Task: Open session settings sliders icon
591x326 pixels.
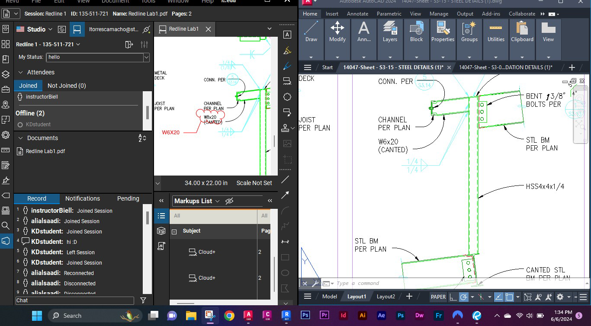Action: (x=144, y=45)
